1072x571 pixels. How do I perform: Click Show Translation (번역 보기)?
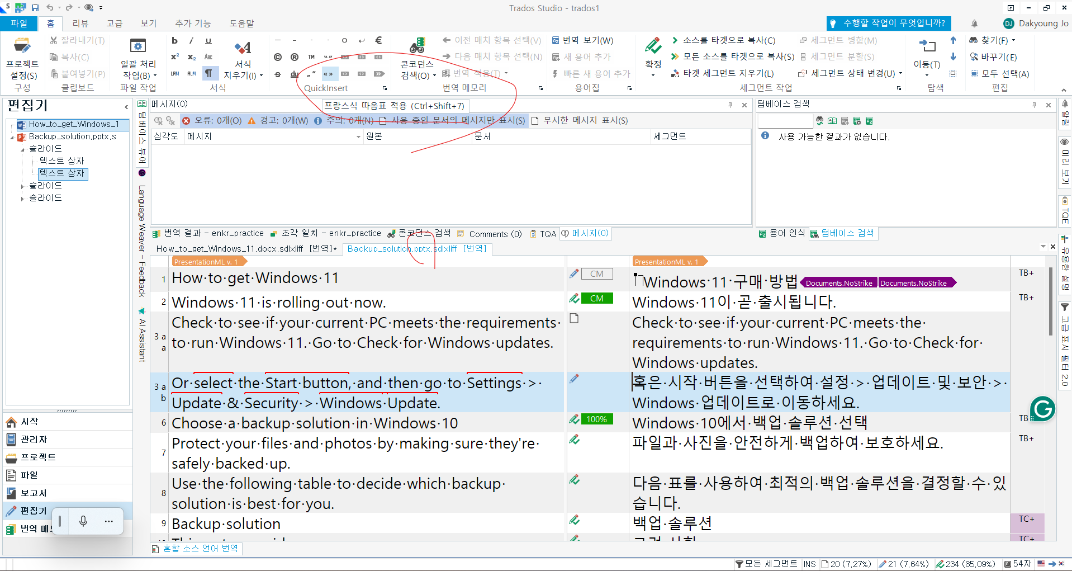582,40
